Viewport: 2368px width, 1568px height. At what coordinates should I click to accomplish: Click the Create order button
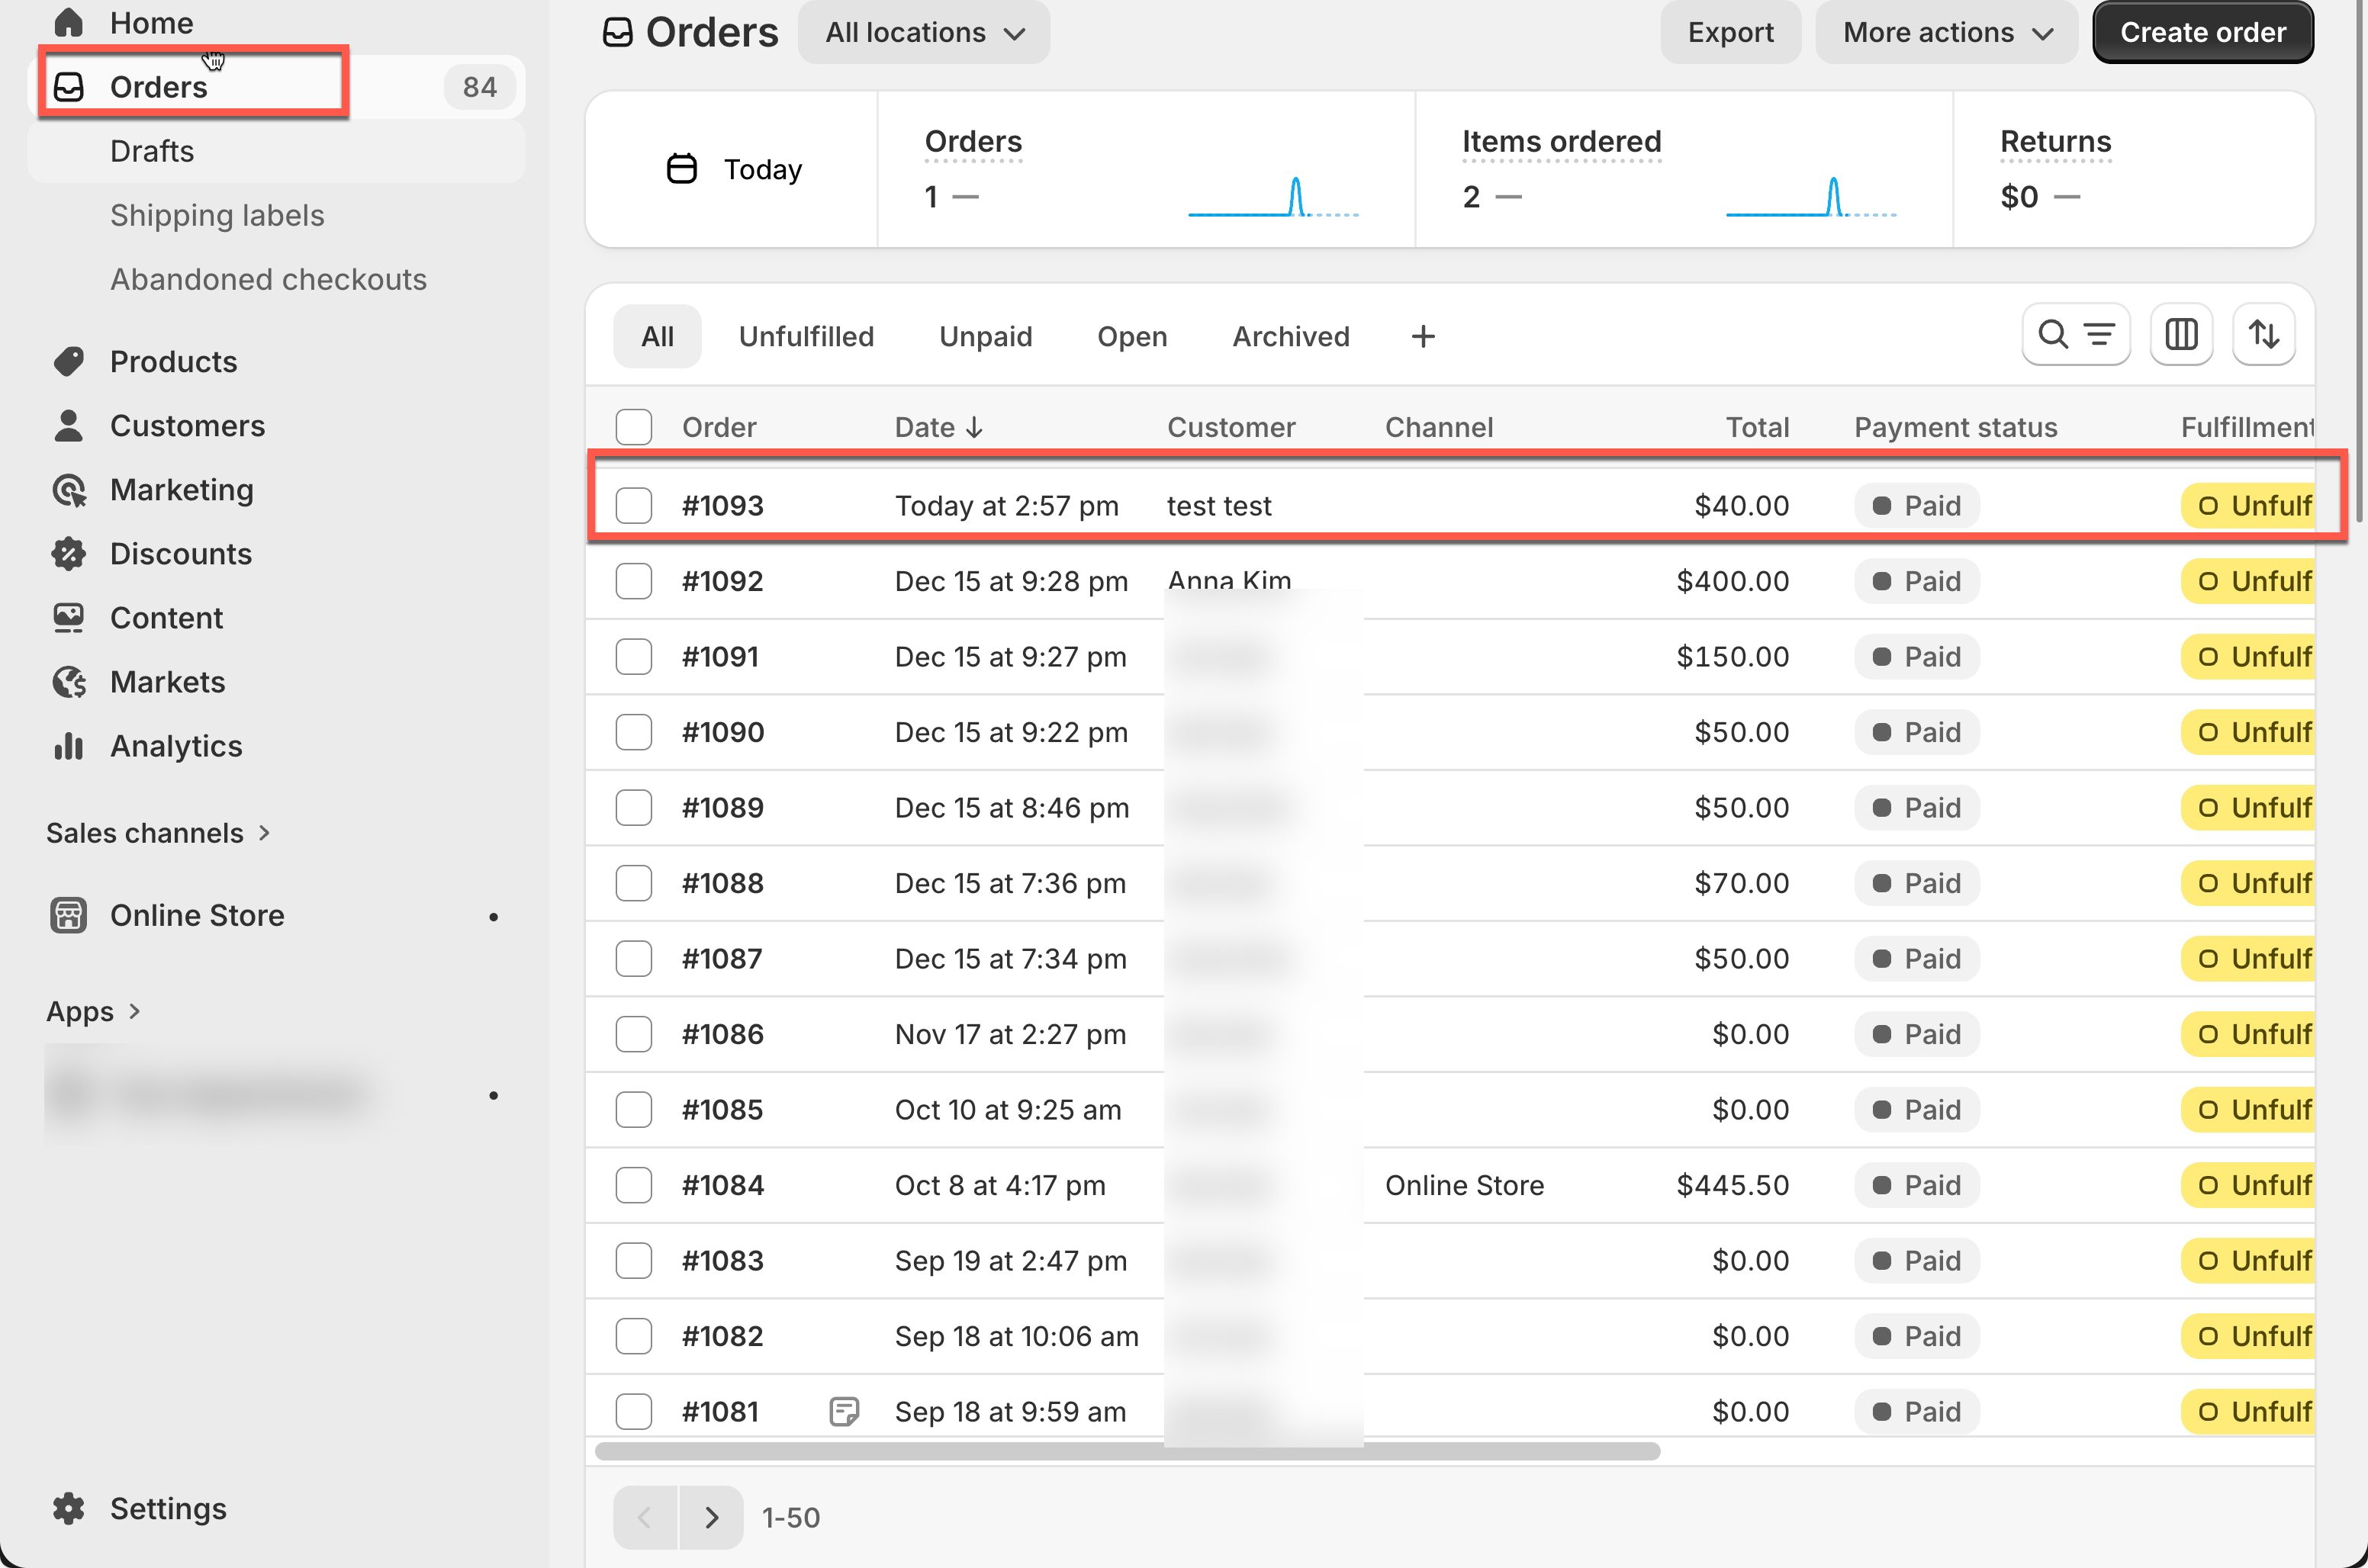(x=2202, y=33)
